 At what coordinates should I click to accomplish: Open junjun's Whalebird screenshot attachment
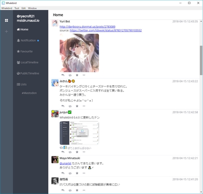(x=79, y=133)
